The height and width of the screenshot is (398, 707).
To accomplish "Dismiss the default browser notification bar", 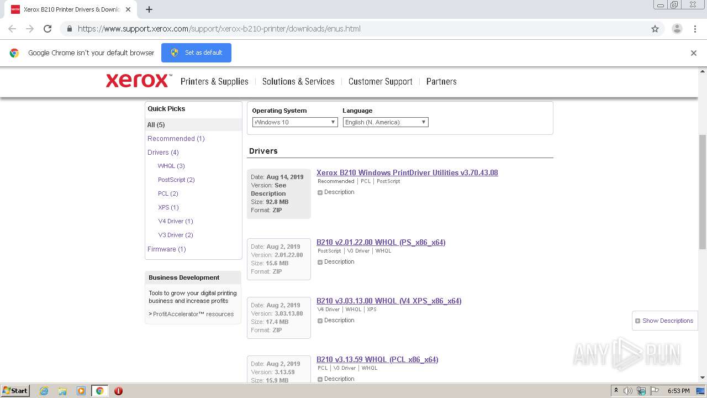I will coord(694,53).
